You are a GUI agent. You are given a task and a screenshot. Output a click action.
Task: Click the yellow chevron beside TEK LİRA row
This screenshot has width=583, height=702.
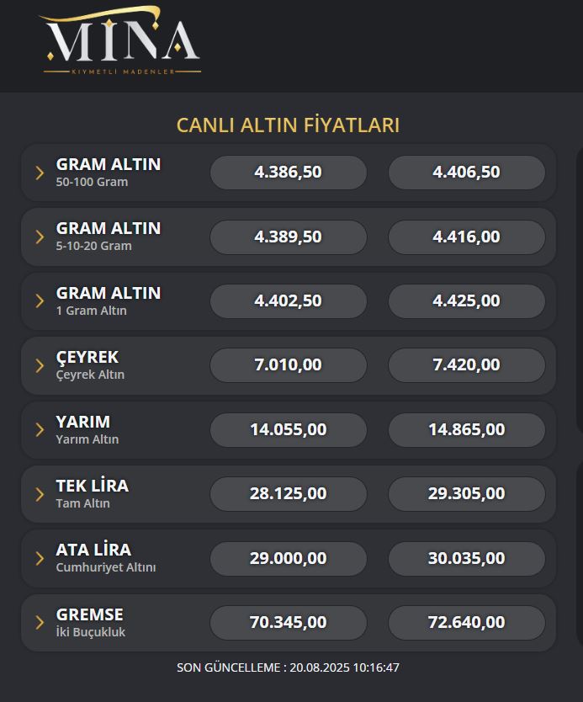click(x=39, y=493)
